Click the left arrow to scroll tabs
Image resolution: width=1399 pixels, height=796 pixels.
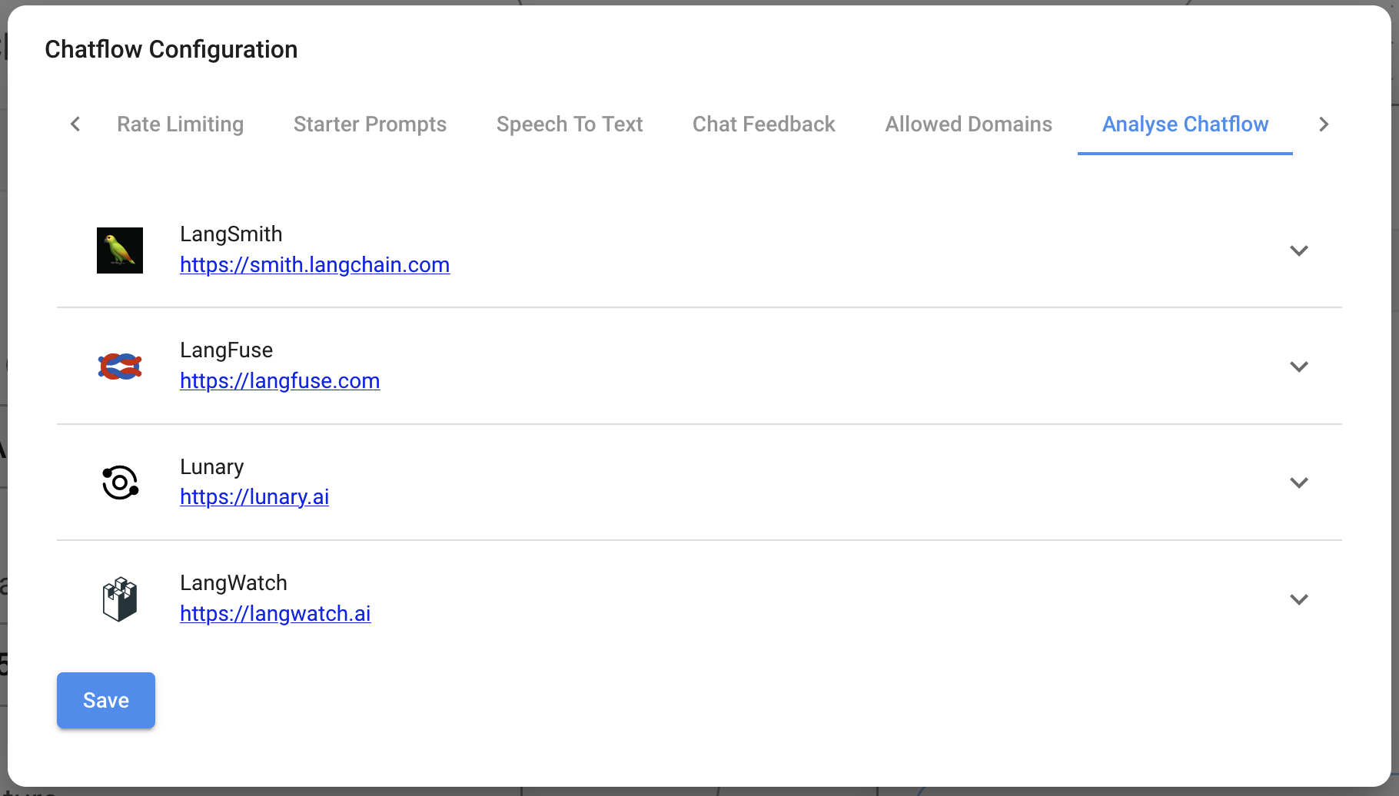click(75, 124)
